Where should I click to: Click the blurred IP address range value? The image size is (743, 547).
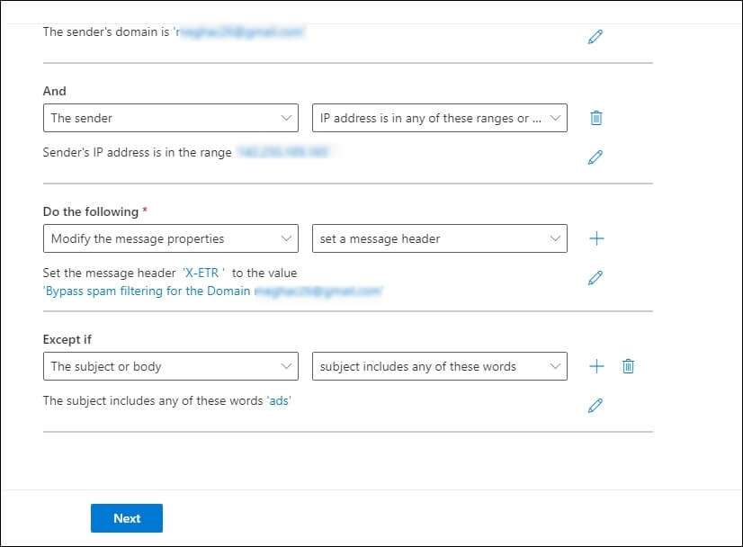click(x=283, y=152)
